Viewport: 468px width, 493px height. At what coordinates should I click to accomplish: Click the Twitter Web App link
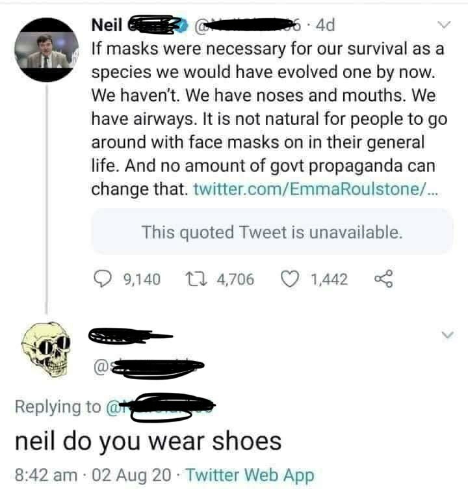click(x=250, y=475)
